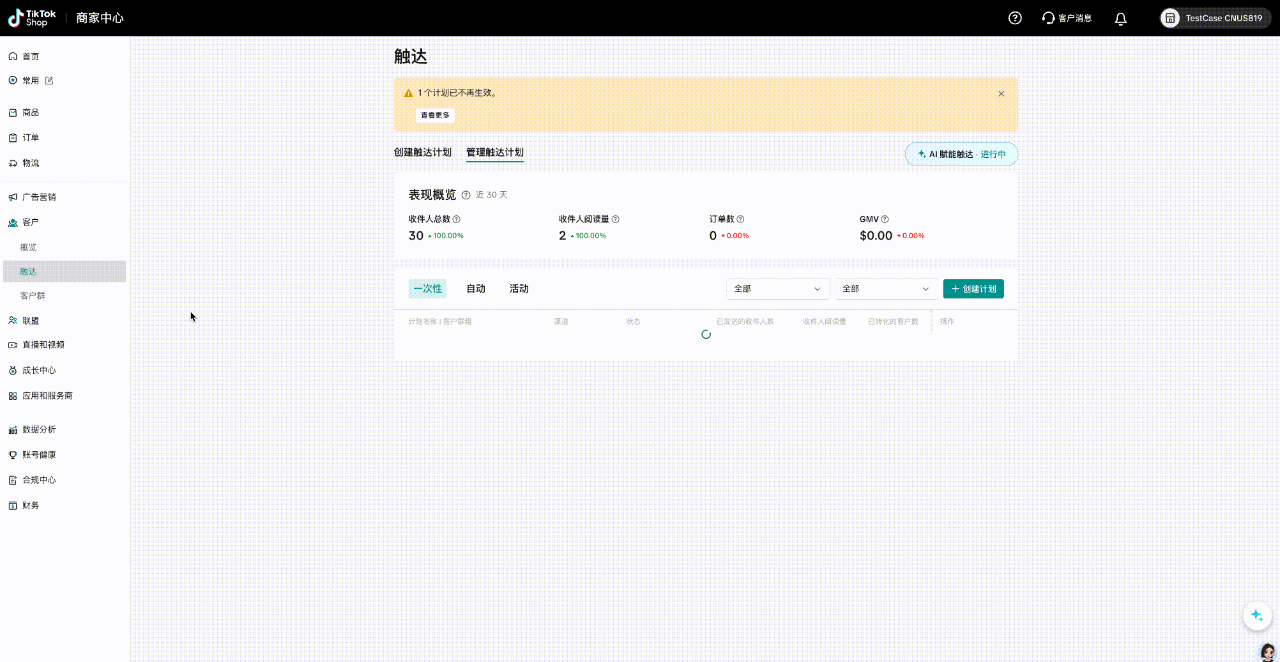Select the 活动 plan type filter
The image size is (1280, 662).
(519, 289)
